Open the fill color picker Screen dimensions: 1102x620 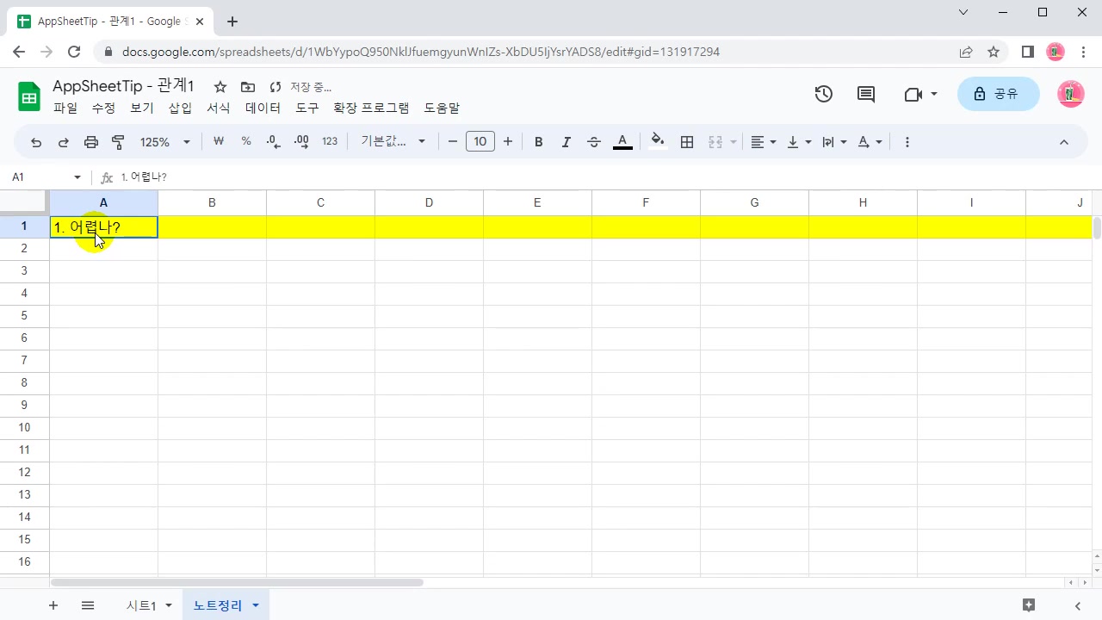658,142
